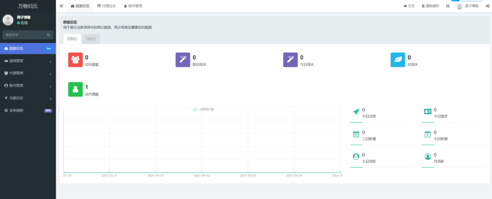The width and height of the screenshot is (492, 199).
Task: Click the 清除缓存 clear cache button
Action: [x=430, y=6]
